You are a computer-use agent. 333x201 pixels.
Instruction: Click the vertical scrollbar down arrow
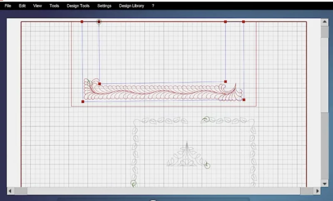[x=325, y=184]
